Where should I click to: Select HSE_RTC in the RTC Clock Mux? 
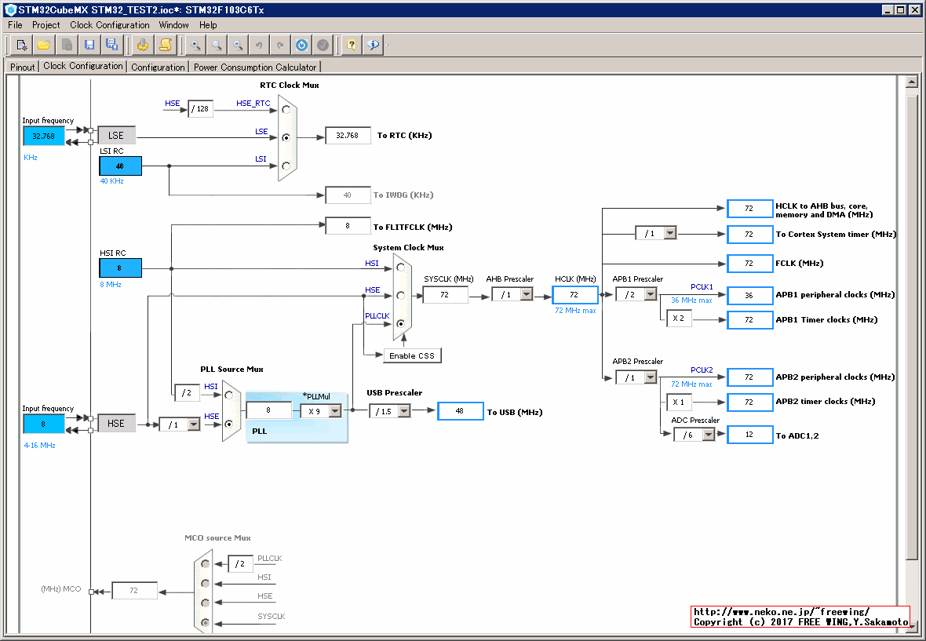pos(286,110)
